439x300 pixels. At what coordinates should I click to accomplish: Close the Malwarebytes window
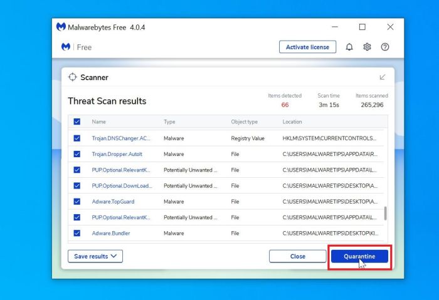tap(390, 27)
